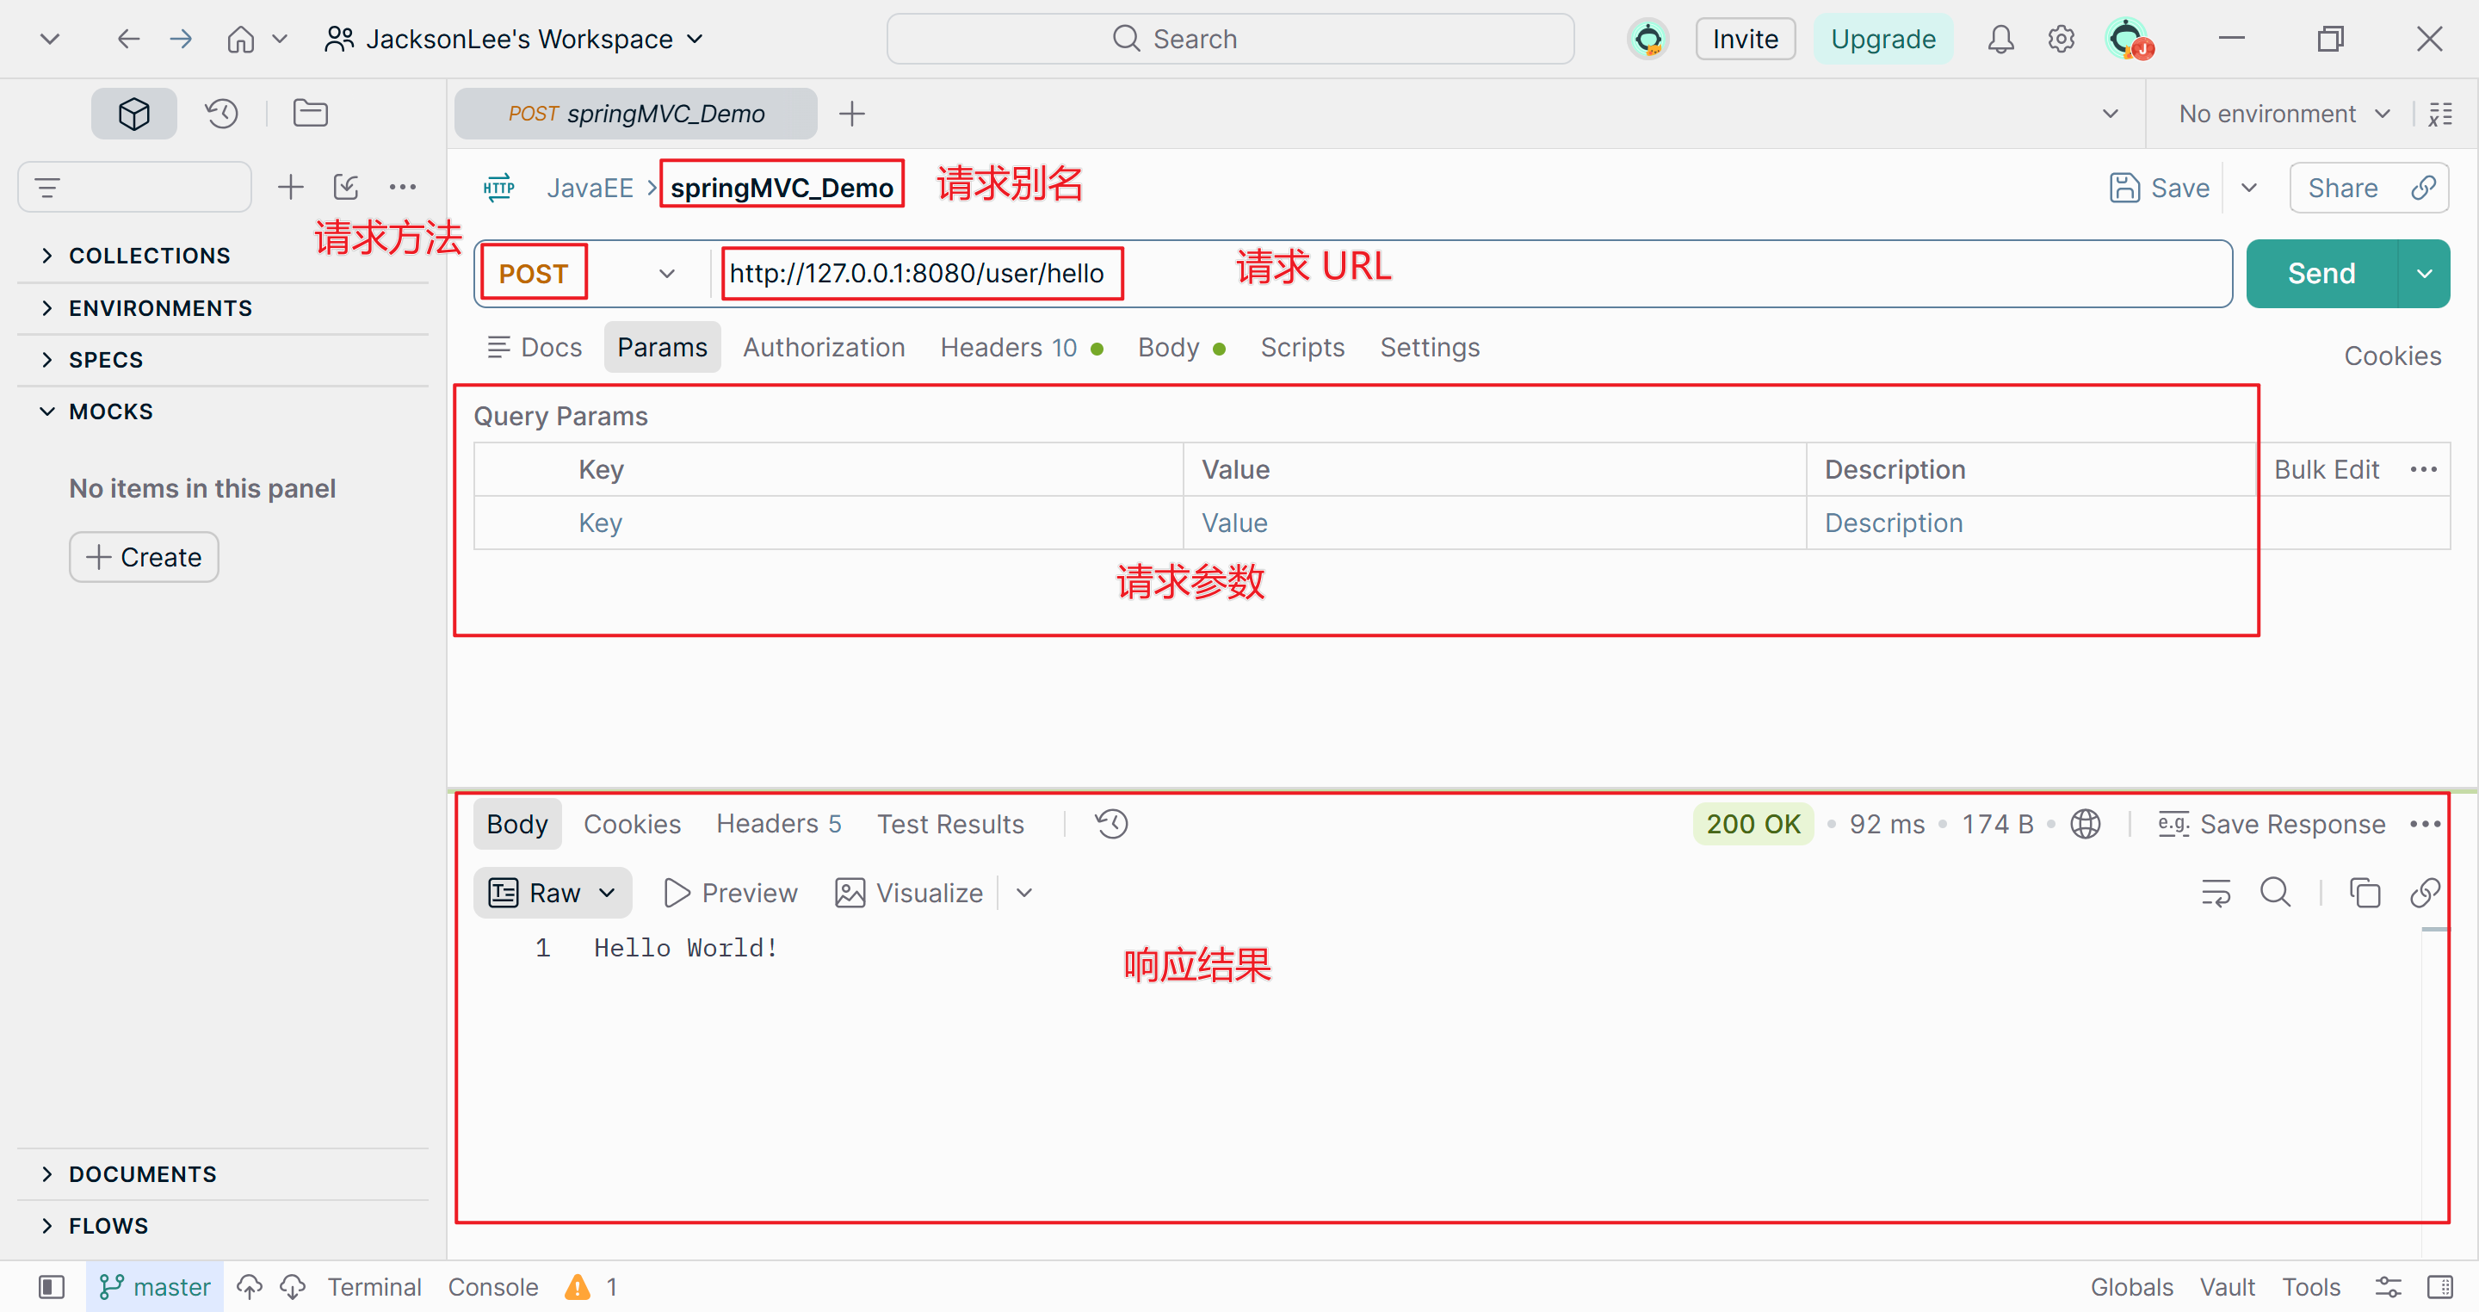The height and width of the screenshot is (1312, 2479).
Task: Switch to the Scripts tab
Action: pos(1302,348)
